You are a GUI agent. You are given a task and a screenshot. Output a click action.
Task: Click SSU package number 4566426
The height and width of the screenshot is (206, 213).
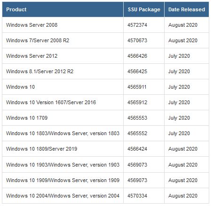click(x=137, y=56)
